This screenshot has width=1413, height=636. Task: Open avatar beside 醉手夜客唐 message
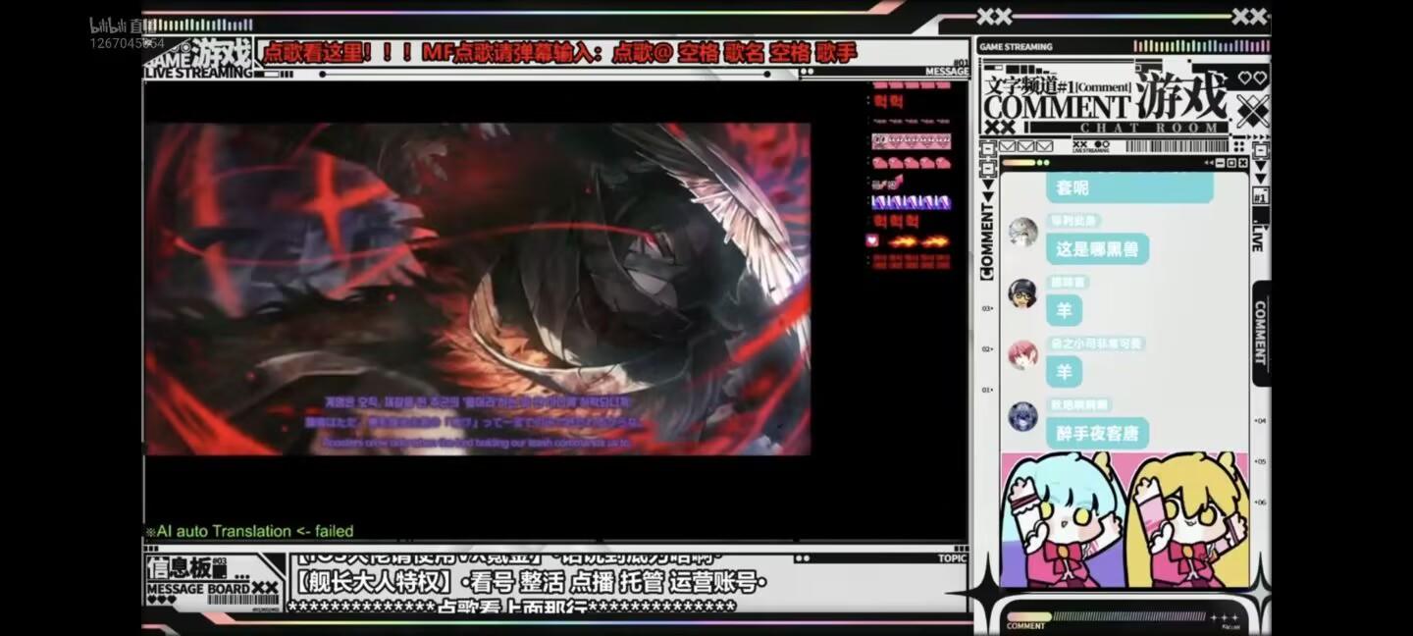[x=1022, y=416]
